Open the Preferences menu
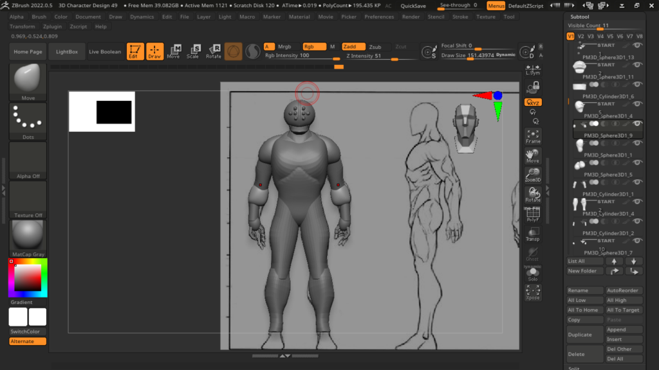This screenshot has width=659, height=370. [379, 17]
